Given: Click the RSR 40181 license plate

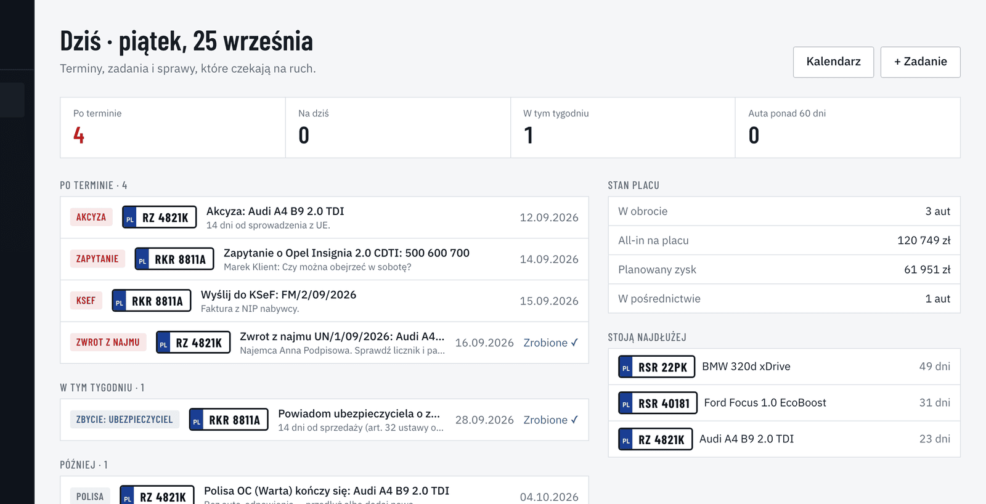Looking at the screenshot, I should click(x=658, y=403).
